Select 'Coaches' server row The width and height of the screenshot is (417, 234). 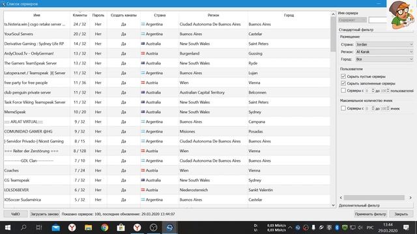click(x=167, y=170)
